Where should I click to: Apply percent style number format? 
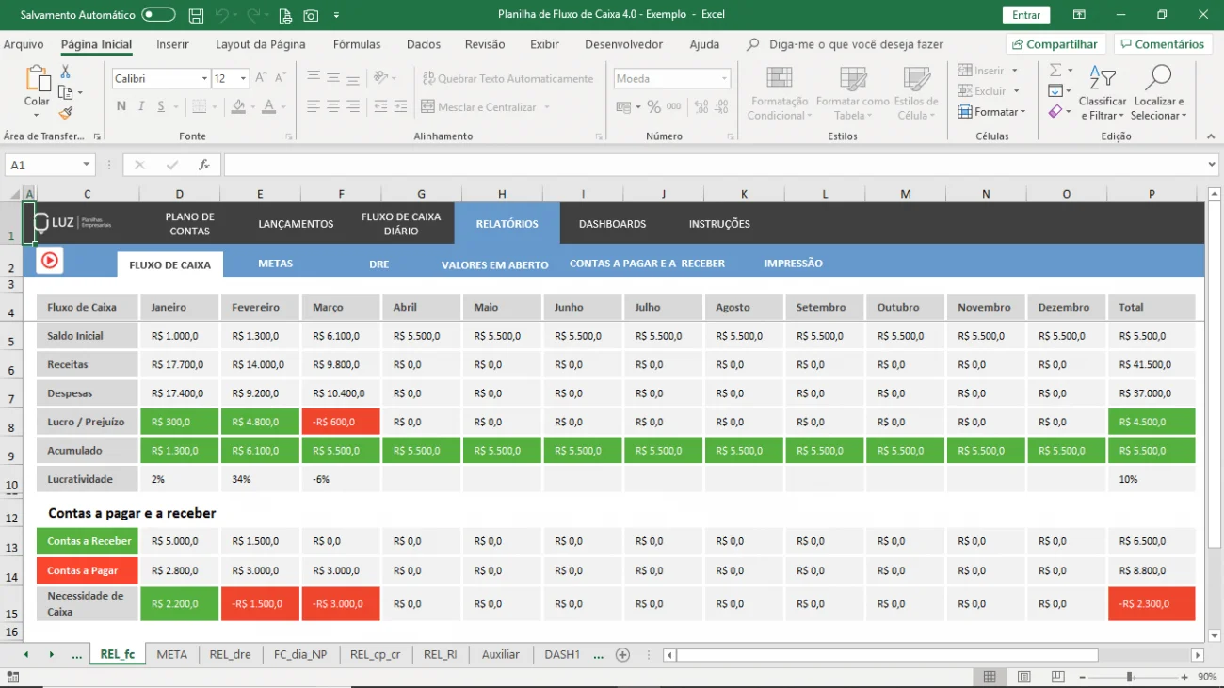[x=653, y=107]
